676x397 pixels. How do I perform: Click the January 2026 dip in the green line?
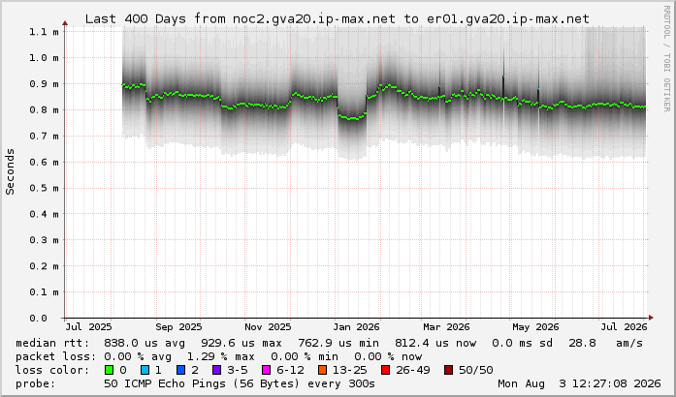click(x=352, y=117)
